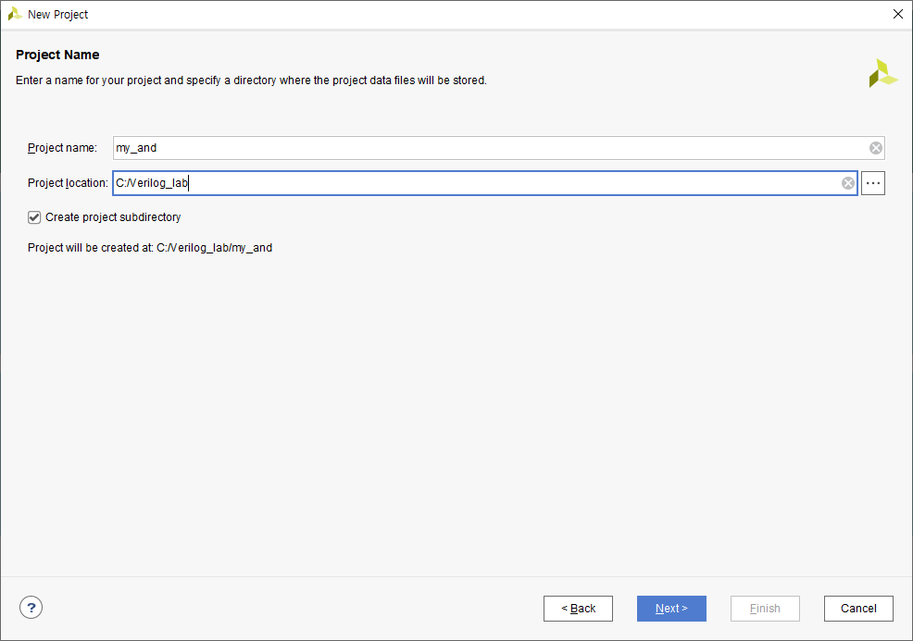Proceed with the Next button

pyautogui.click(x=671, y=609)
